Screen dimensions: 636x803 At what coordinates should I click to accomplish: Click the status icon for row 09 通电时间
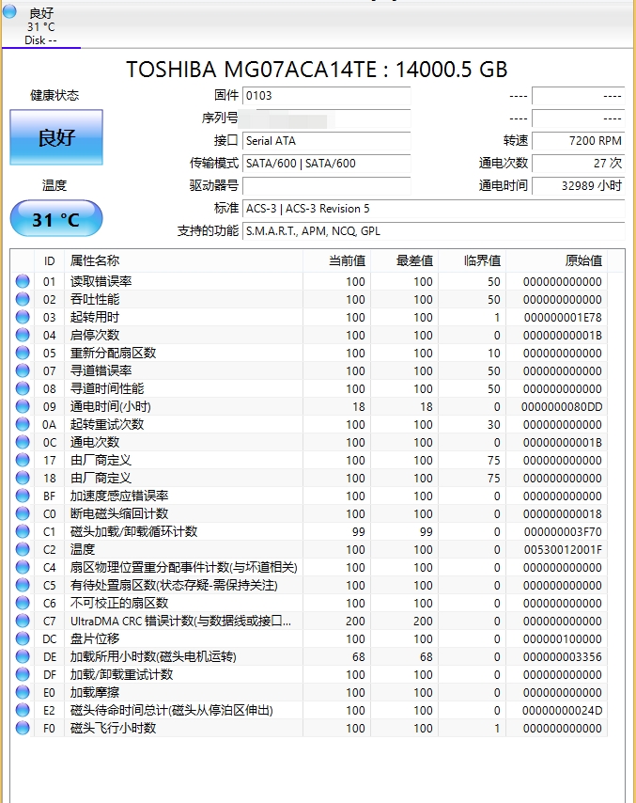coord(23,406)
